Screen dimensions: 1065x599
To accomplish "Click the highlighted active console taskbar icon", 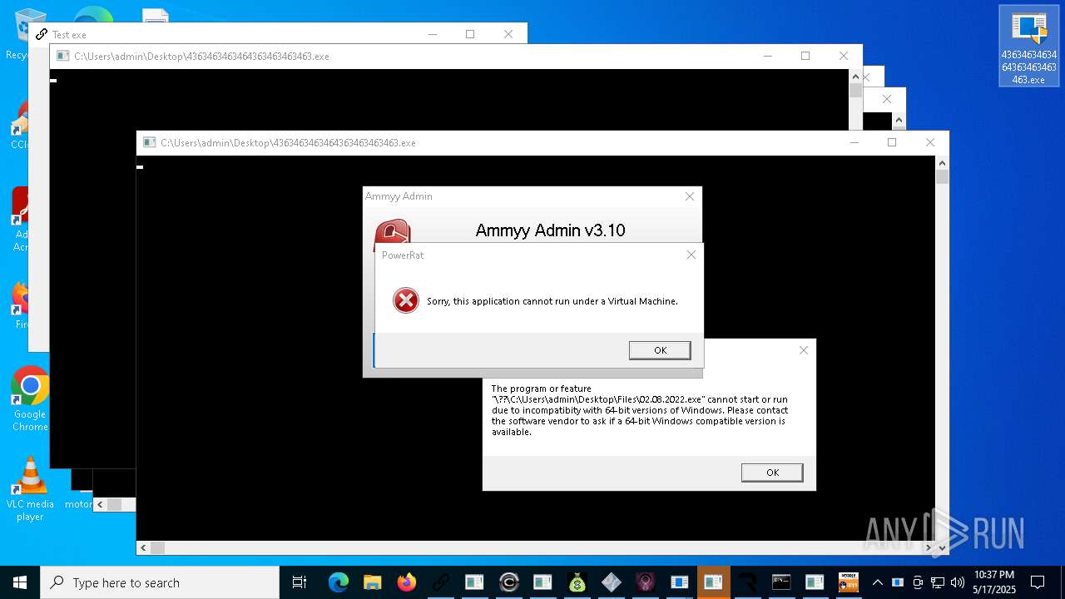I will [713, 582].
